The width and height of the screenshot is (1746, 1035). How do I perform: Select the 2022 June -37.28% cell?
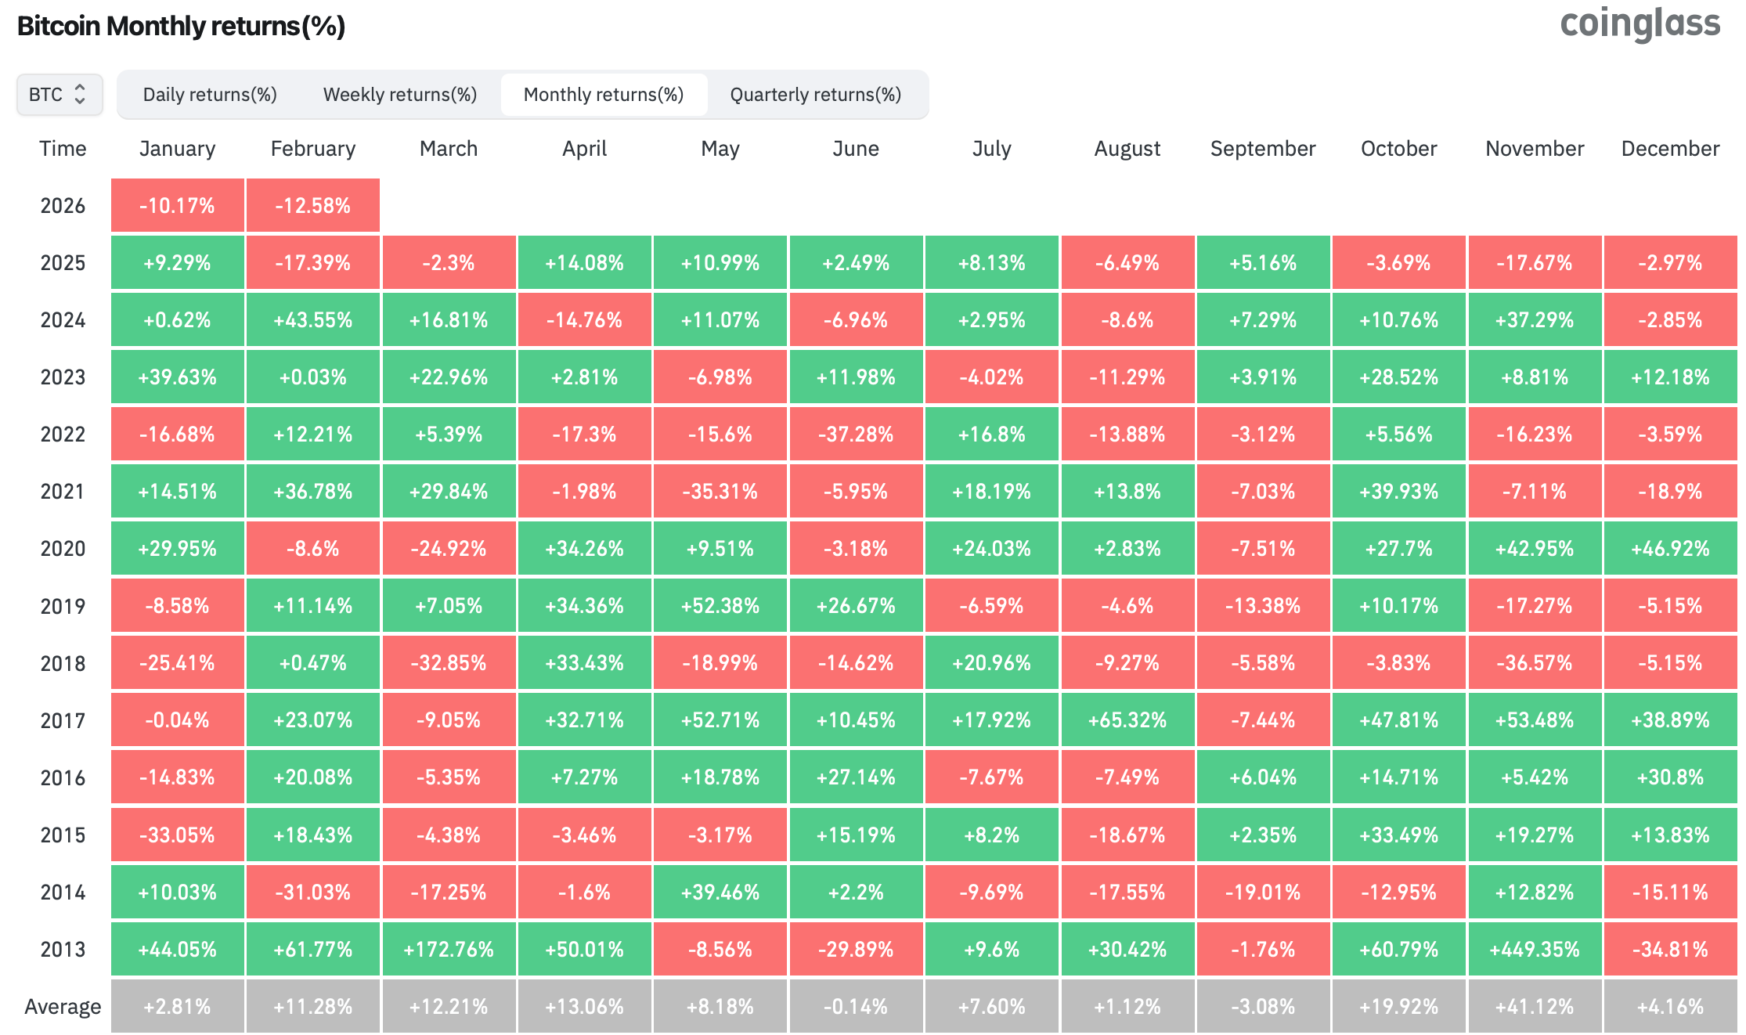(855, 435)
